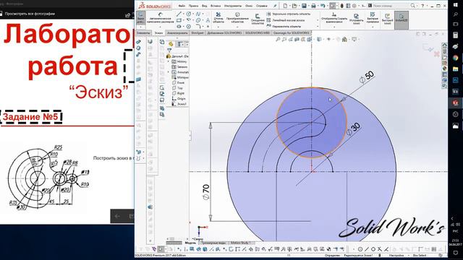Click Windows Start button on taskbar

(455, 5)
